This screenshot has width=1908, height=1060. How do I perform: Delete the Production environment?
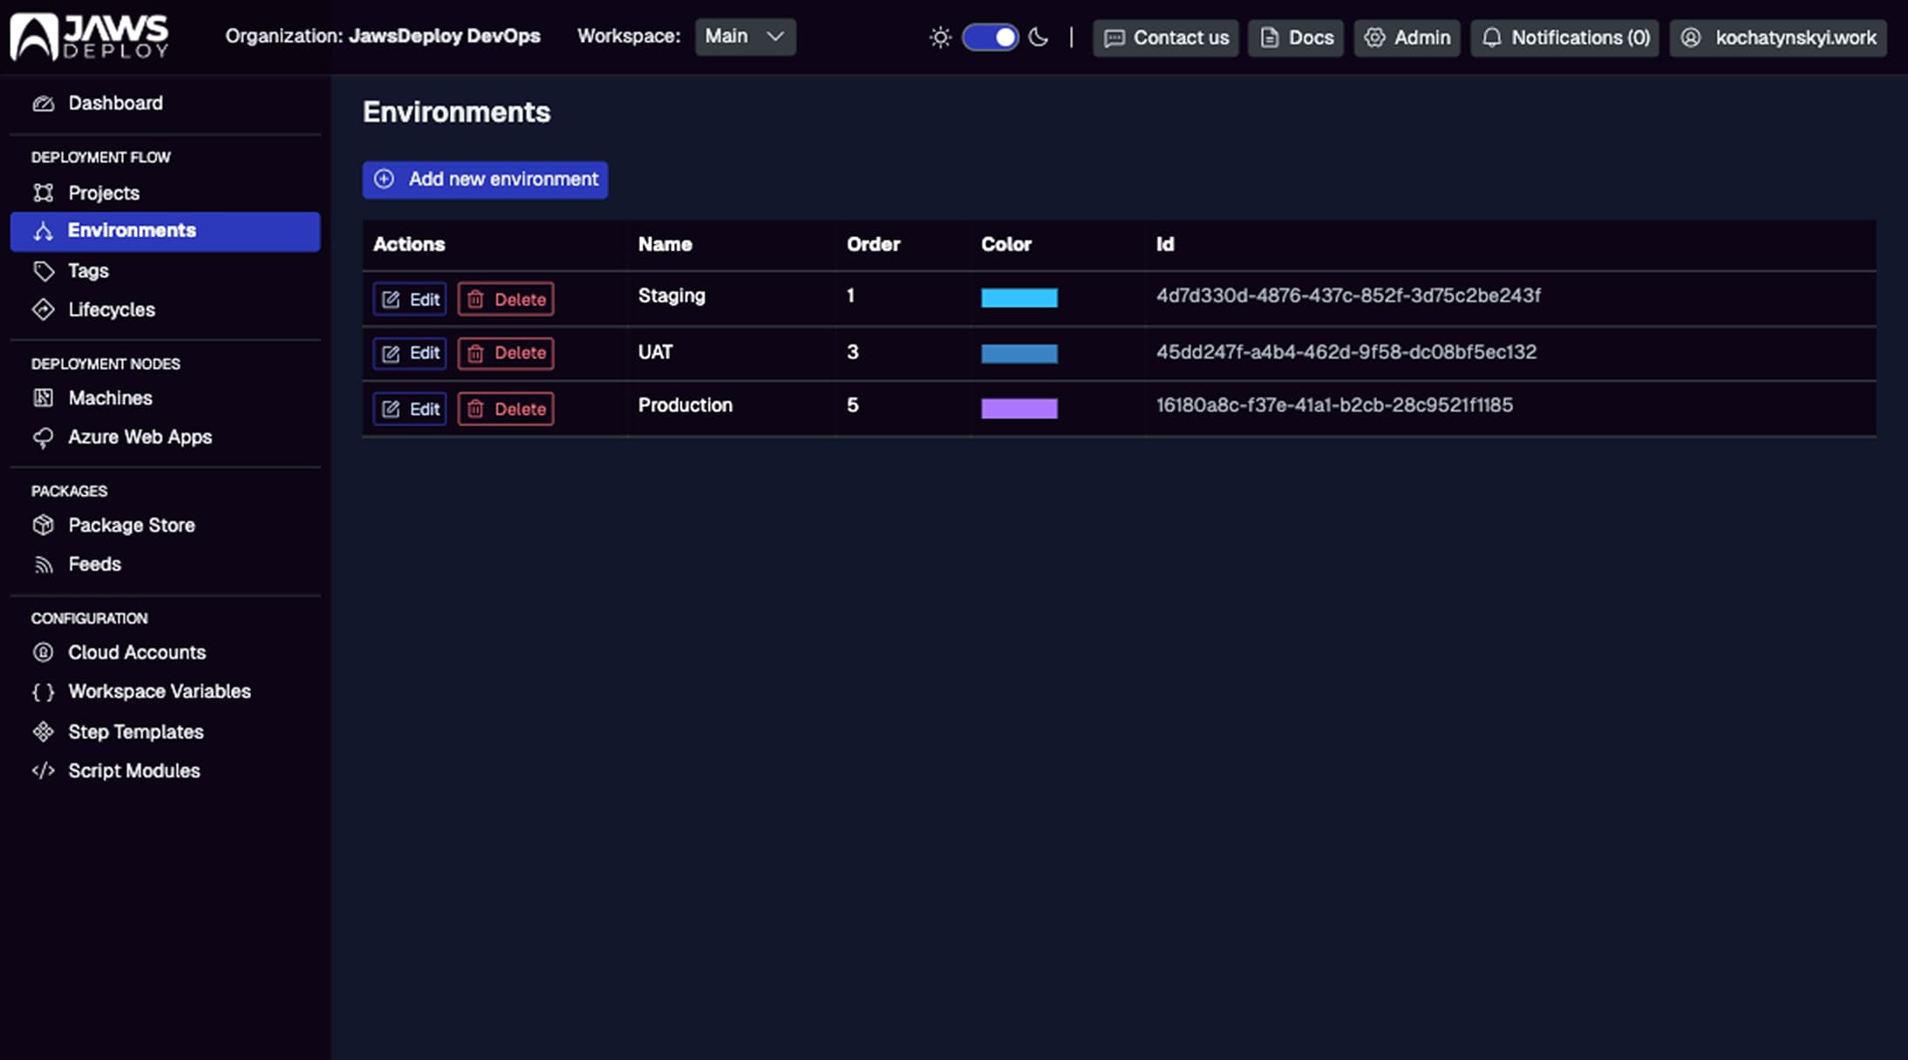(x=506, y=409)
